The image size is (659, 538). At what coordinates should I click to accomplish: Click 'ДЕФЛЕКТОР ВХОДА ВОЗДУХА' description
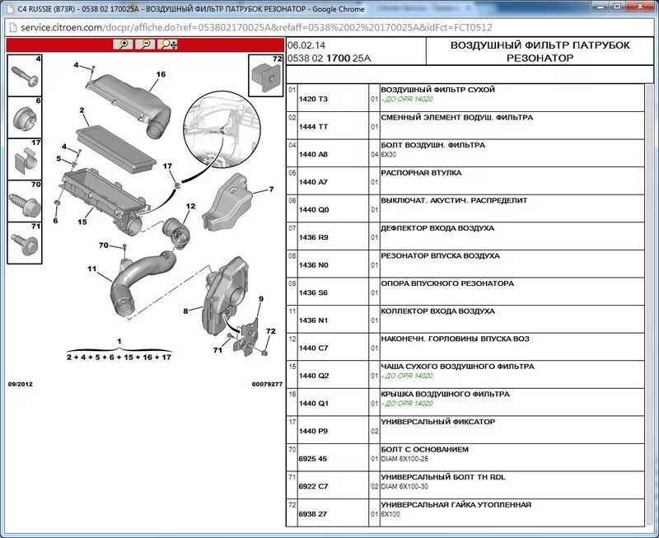pos(437,228)
